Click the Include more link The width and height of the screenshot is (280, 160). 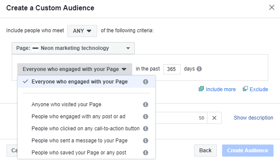click(x=217, y=89)
